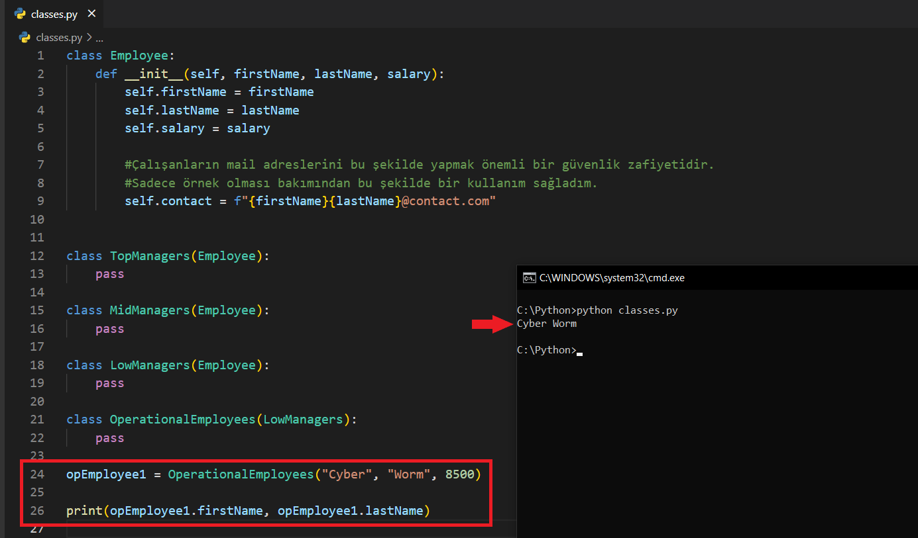Click the breadcrumb chevron separator arrow
The height and width of the screenshot is (538, 918).
[x=89, y=38]
